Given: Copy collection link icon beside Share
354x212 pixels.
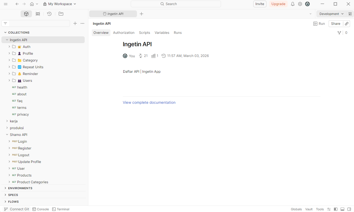Looking at the screenshot, I should (347, 24).
